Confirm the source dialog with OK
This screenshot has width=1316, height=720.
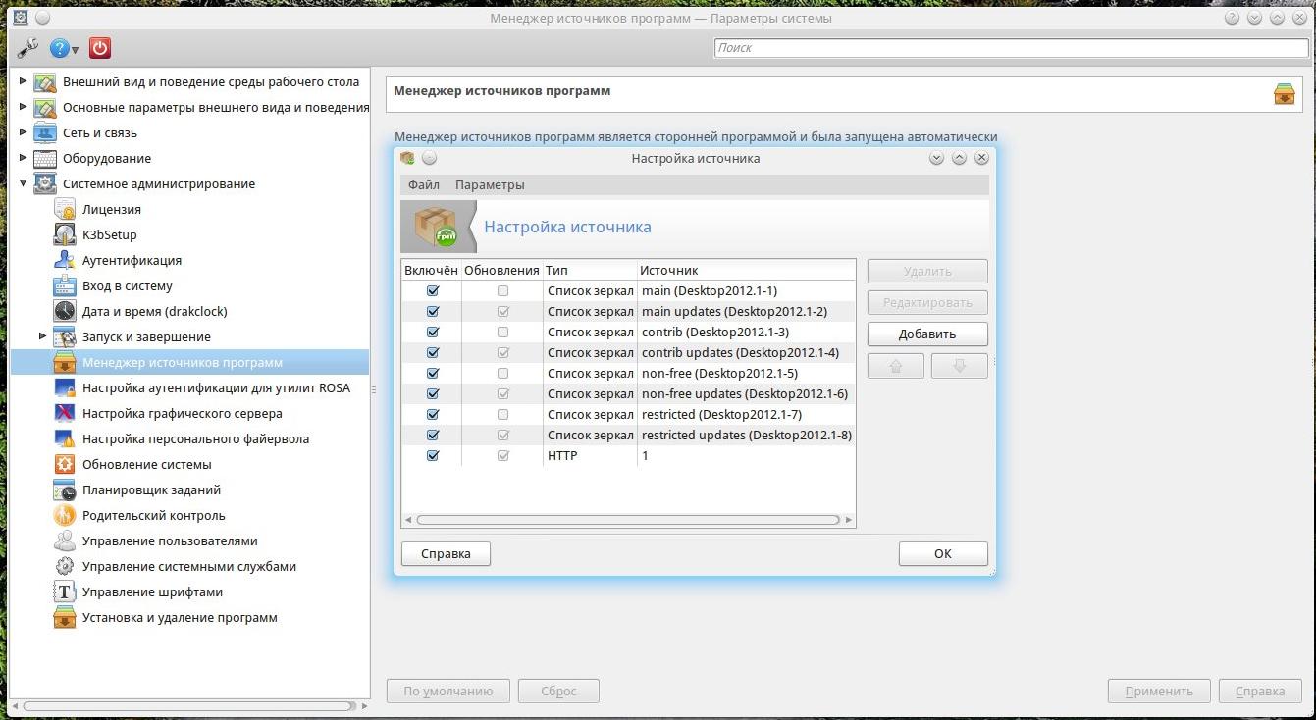[x=943, y=554]
